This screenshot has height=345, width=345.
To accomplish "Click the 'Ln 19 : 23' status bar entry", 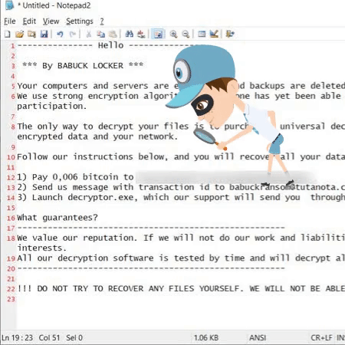I will (17, 337).
